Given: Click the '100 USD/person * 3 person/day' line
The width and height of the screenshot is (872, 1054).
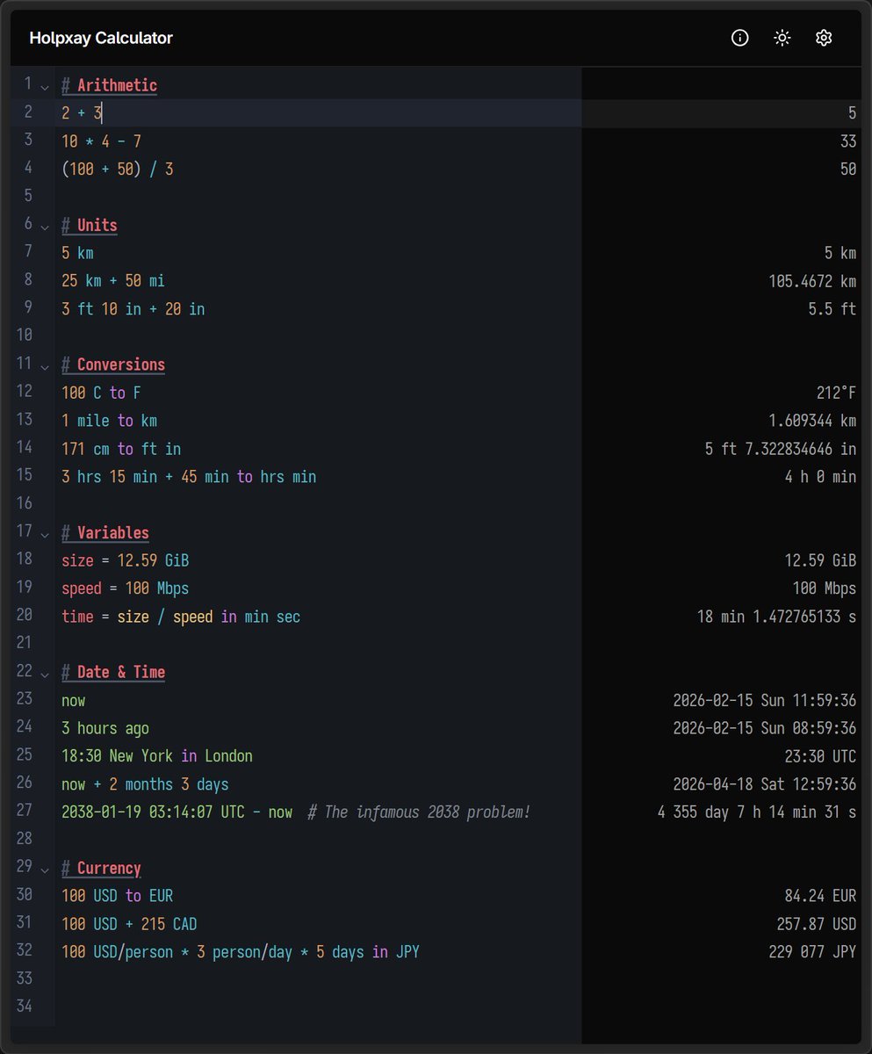Looking at the screenshot, I should (x=241, y=952).
